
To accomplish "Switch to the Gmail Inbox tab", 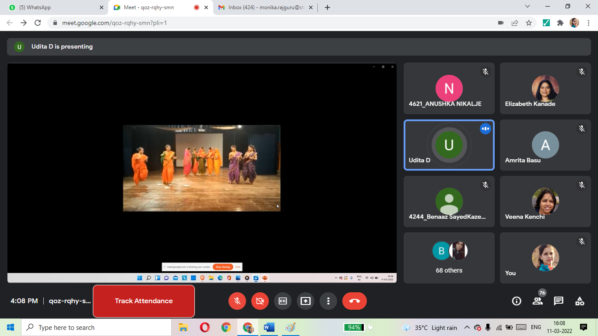I will tap(263, 7).
